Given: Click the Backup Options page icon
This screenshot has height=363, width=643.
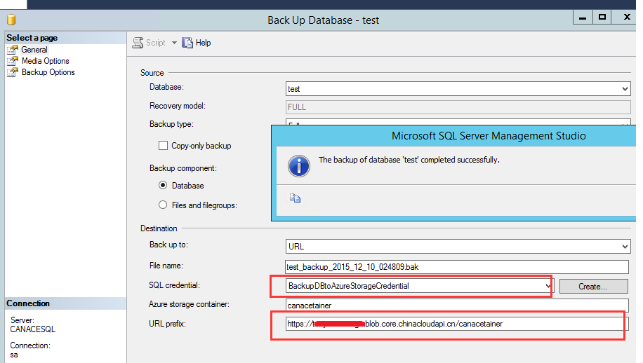Looking at the screenshot, I should (13, 72).
